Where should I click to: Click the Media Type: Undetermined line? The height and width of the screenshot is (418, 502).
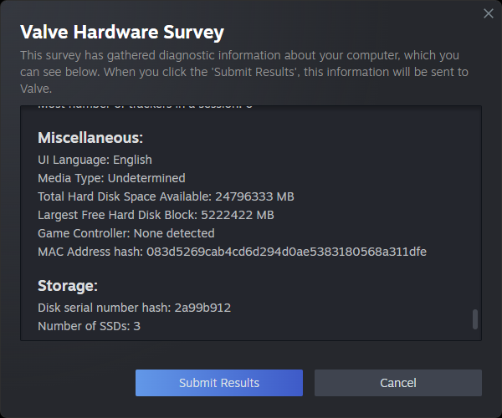coord(111,178)
